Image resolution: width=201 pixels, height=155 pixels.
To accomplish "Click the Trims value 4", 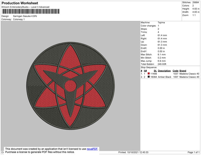I will (158, 32).
